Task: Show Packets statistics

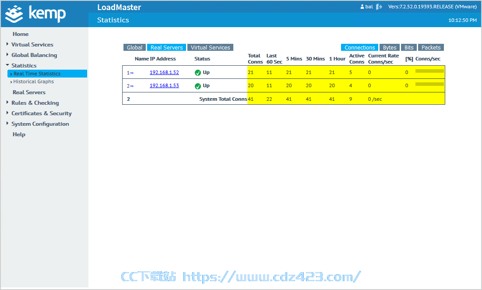Action: tap(431, 47)
